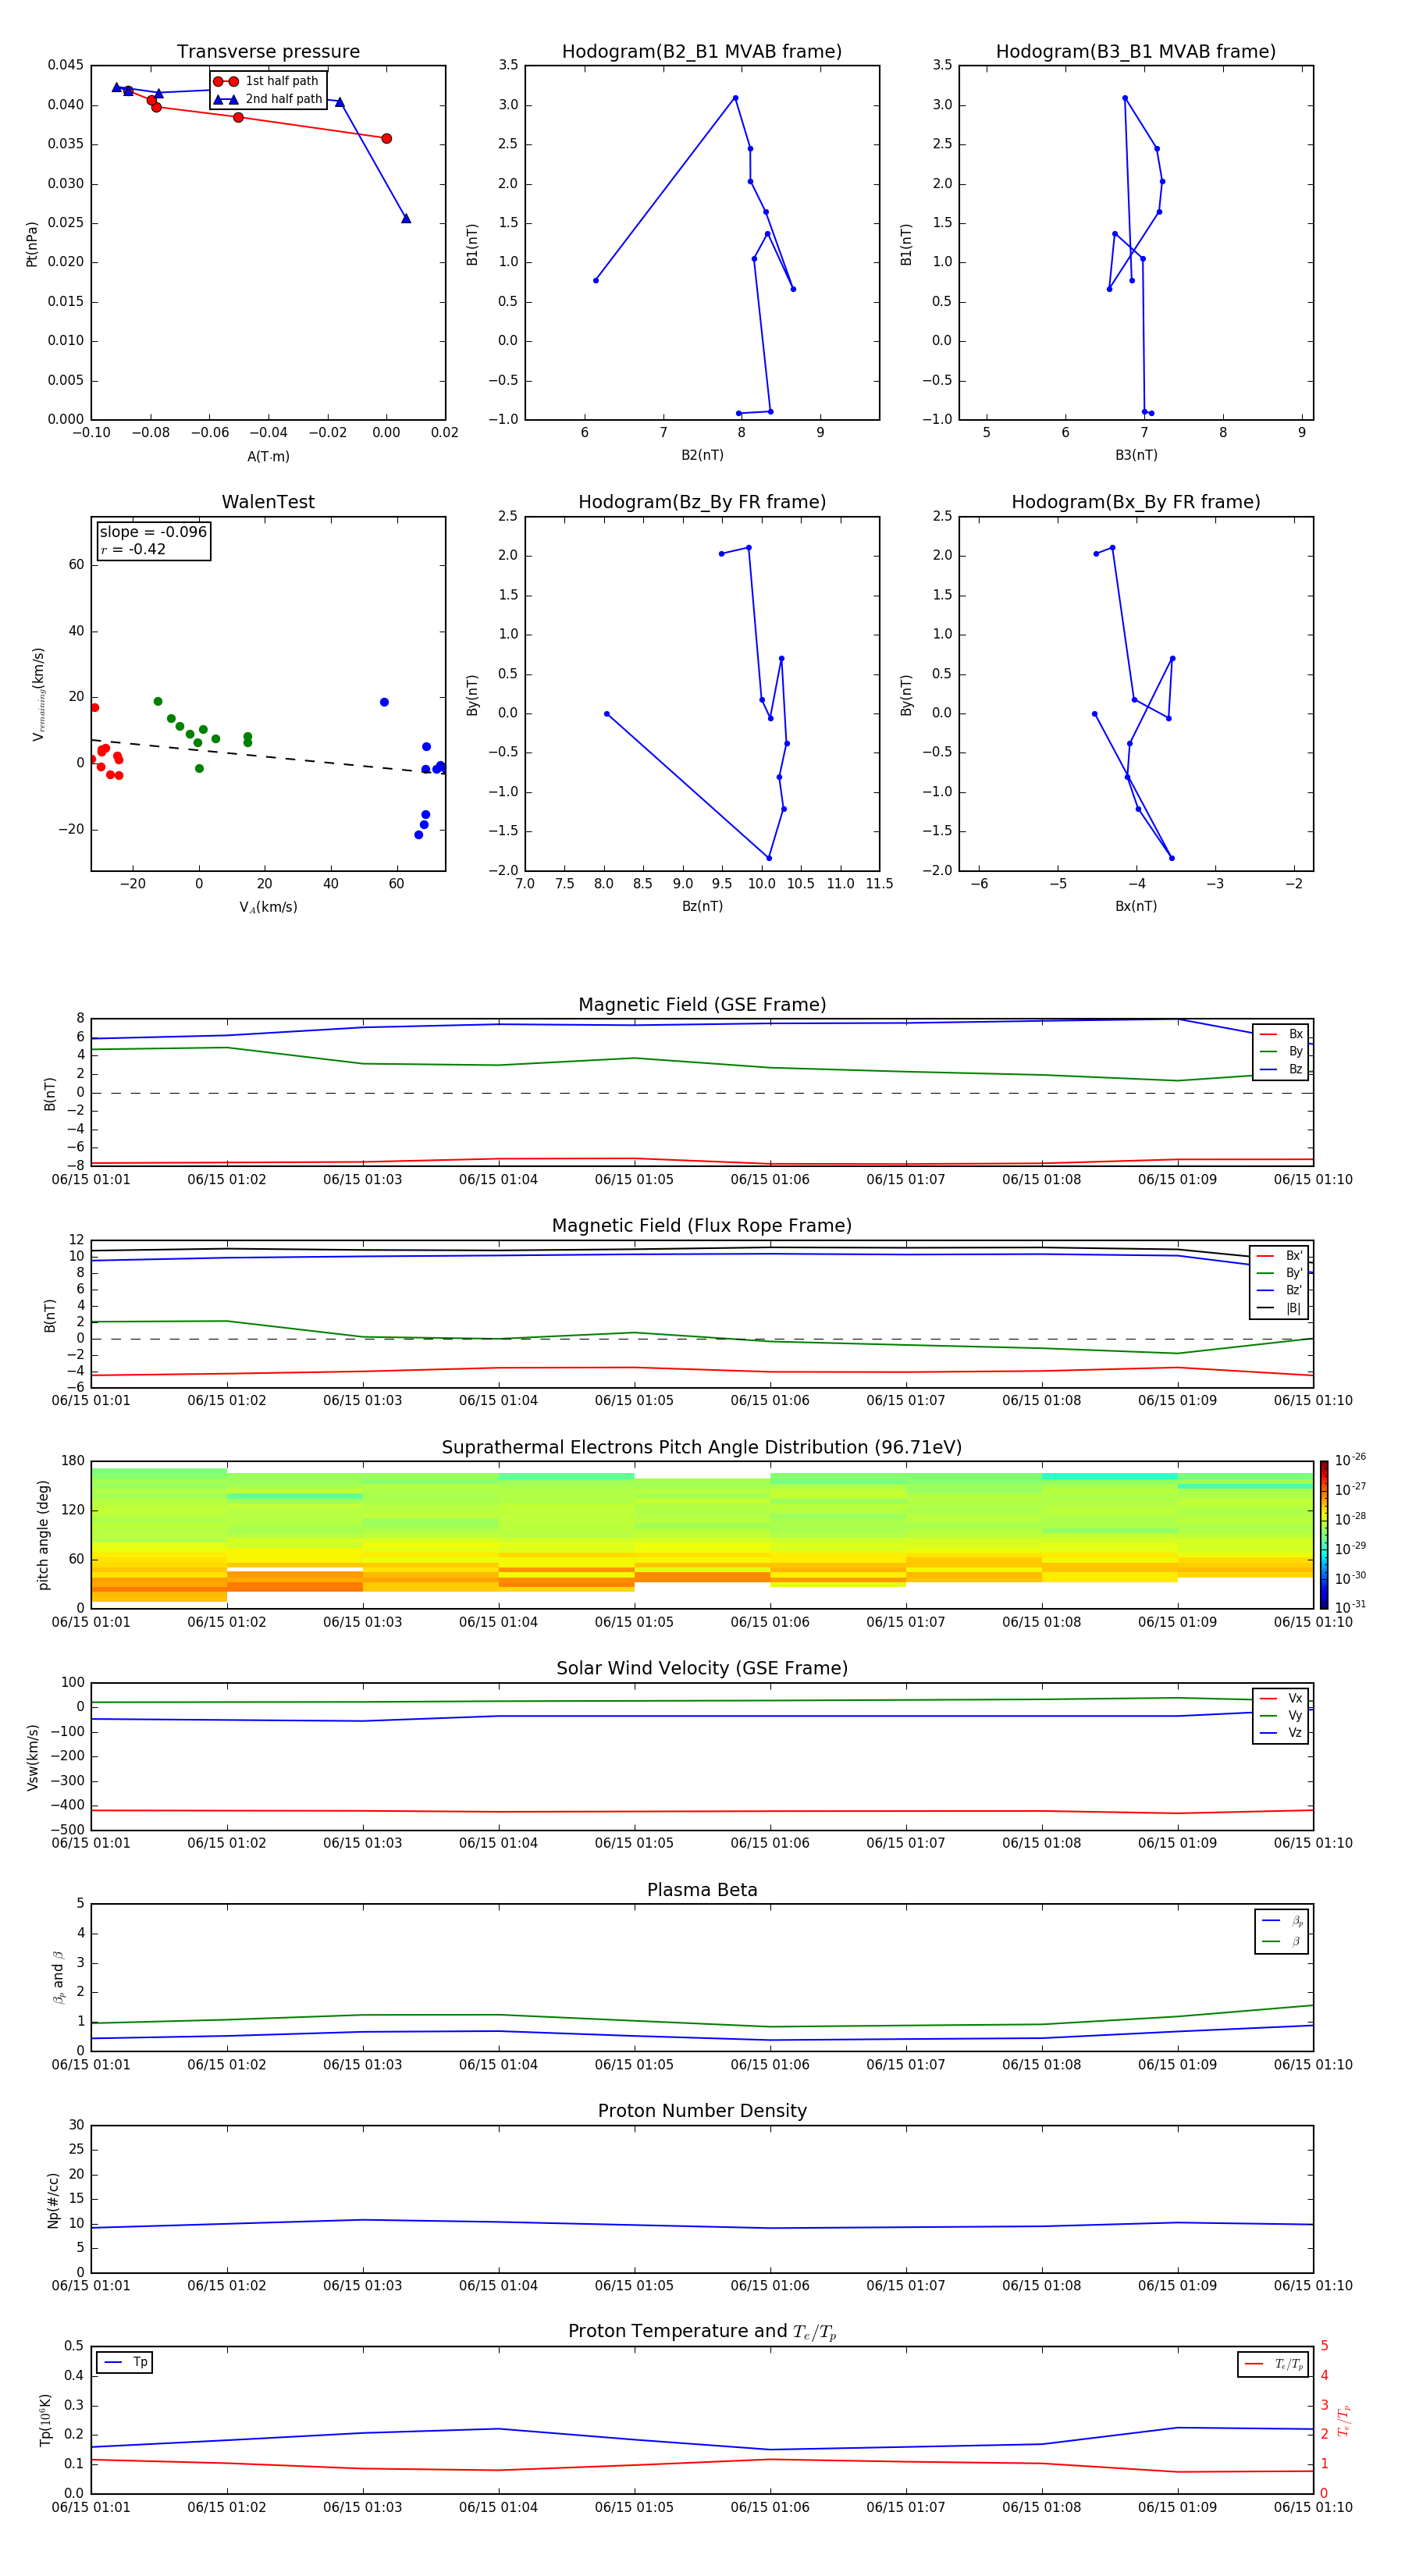Click the Te/Tp legend entry at right
Image resolution: width=1405 pixels, height=2576 pixels.
[x=1273, y=2364]
